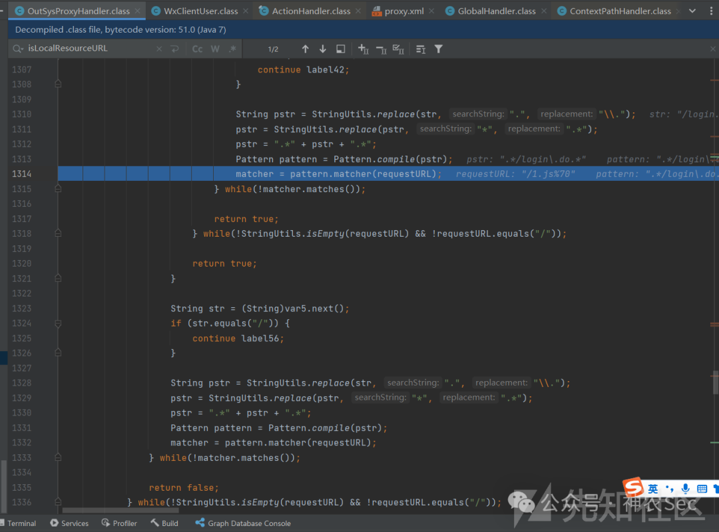Viewport: 719px width, 532px height.
Task: Close the GlobalHandler.class tab
Action: pos(544,11)
